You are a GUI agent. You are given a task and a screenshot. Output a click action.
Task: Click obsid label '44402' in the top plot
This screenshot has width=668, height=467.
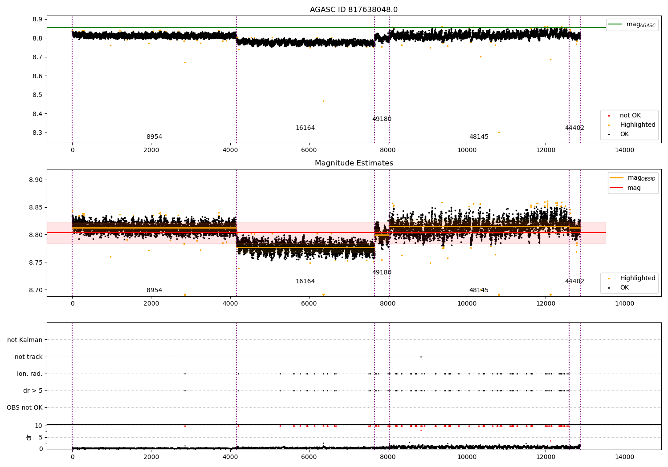[574, 128]
